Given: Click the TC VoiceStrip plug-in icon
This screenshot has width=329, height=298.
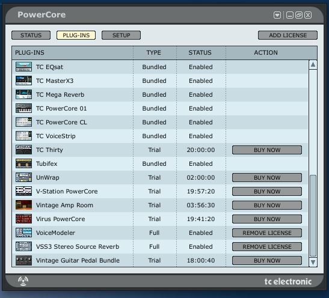Looking at the screenshot, I should 23,136.
